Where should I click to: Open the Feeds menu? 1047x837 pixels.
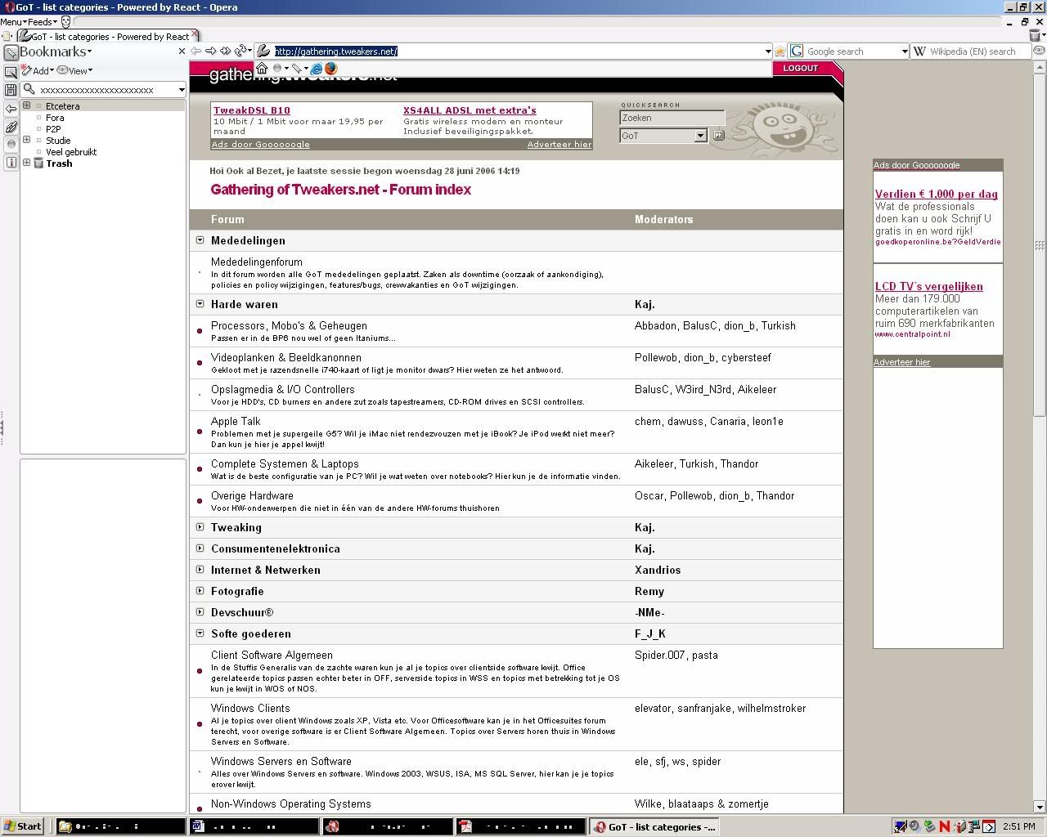click(42, 22)
